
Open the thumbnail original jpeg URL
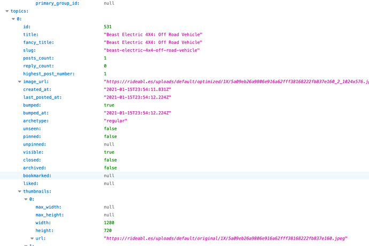pos(226,239)
